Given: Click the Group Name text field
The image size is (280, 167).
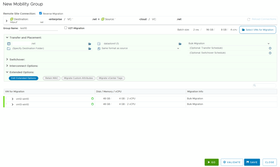Looking at the screenshot, I should click(x=38, y=28).
